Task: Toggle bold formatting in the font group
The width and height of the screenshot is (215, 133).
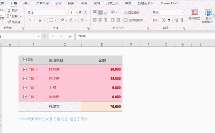Action: (30, 20)
